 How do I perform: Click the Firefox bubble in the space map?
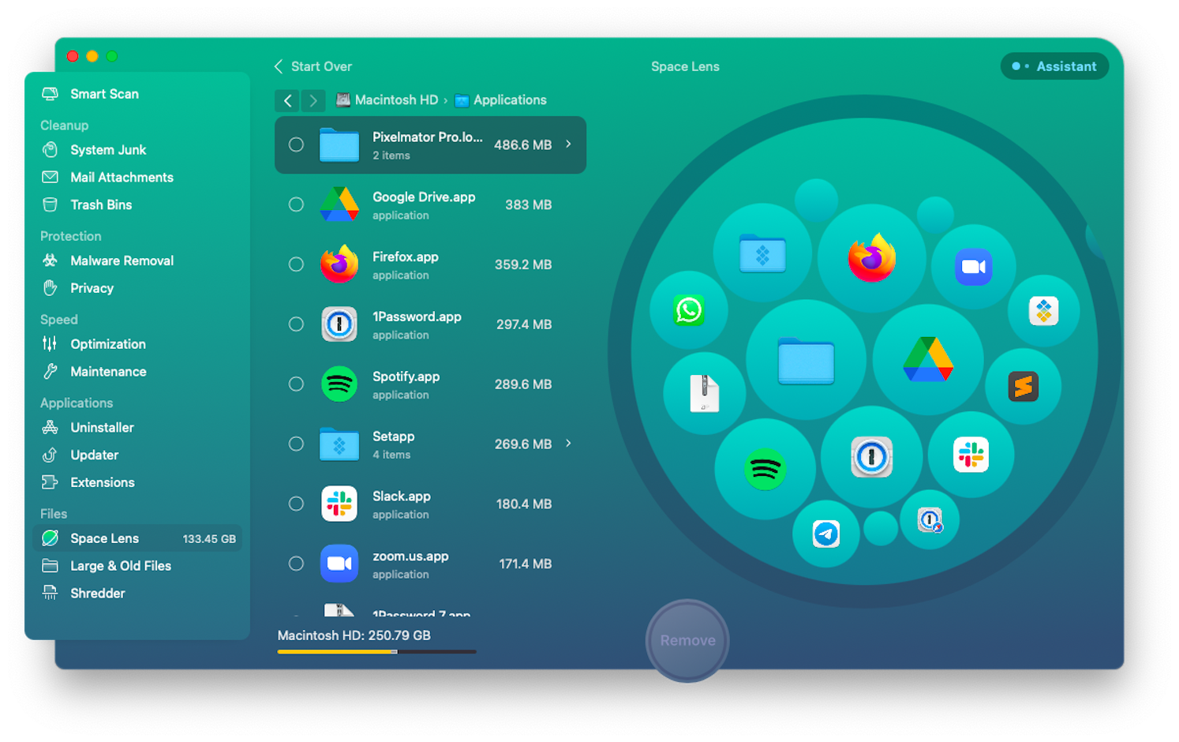pos(871,259)
